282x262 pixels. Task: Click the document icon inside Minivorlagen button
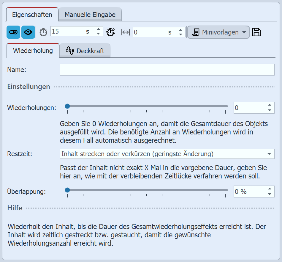[196, 32]
